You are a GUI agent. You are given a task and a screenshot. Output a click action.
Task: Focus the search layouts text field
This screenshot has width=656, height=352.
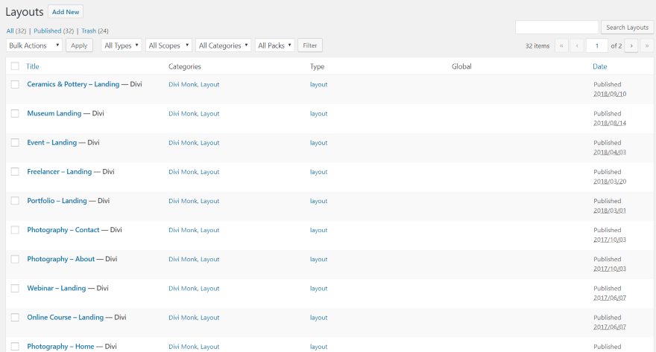[557, 28]
